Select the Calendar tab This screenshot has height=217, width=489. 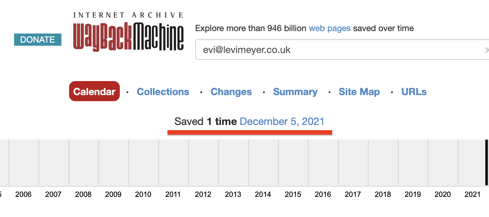(94, 91)
